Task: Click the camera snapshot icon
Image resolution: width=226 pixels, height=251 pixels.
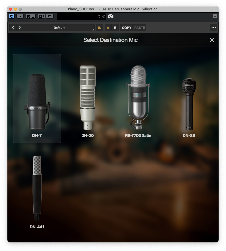Action: click(111, 16)
